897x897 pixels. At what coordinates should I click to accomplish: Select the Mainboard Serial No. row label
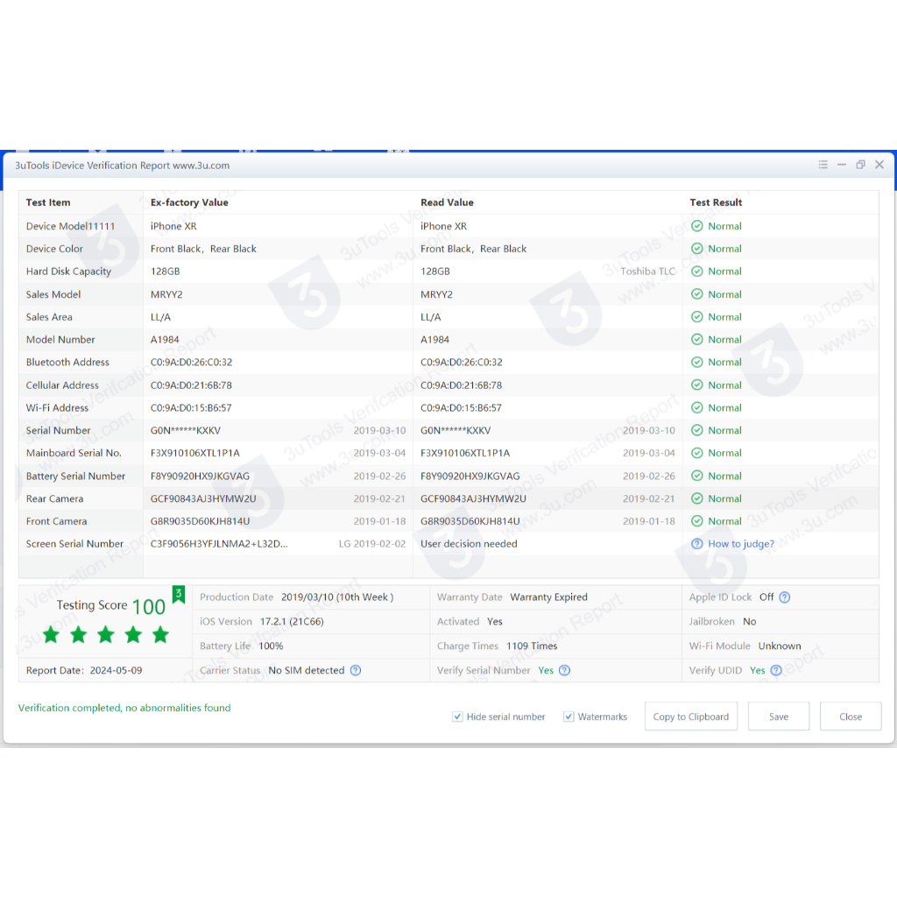click(x=74, y=453)
